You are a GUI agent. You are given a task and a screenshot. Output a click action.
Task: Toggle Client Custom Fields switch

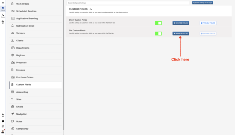point(158,23)
